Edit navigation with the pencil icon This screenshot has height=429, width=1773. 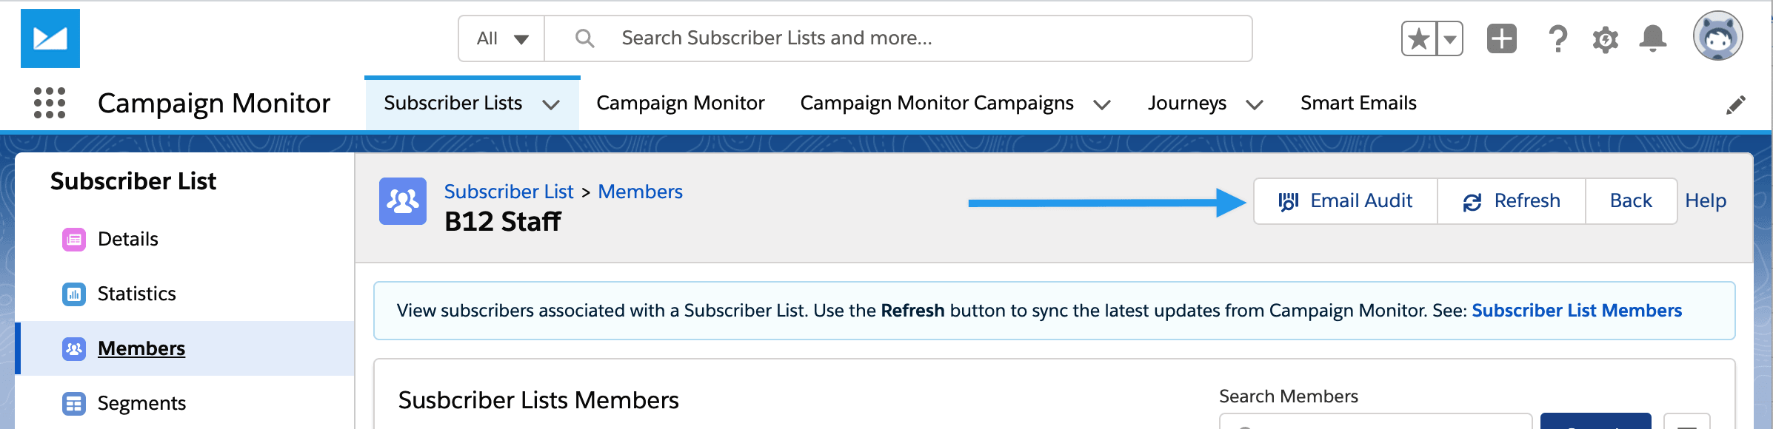(1735, 104)
